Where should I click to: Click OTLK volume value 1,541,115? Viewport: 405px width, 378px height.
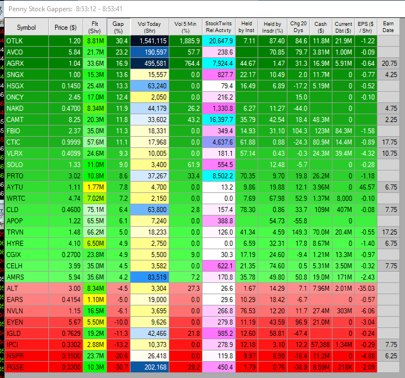click(x=150, y=41)
